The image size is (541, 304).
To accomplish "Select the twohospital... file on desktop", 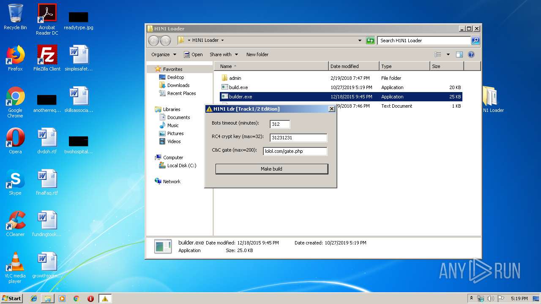I will click(79, 145).
